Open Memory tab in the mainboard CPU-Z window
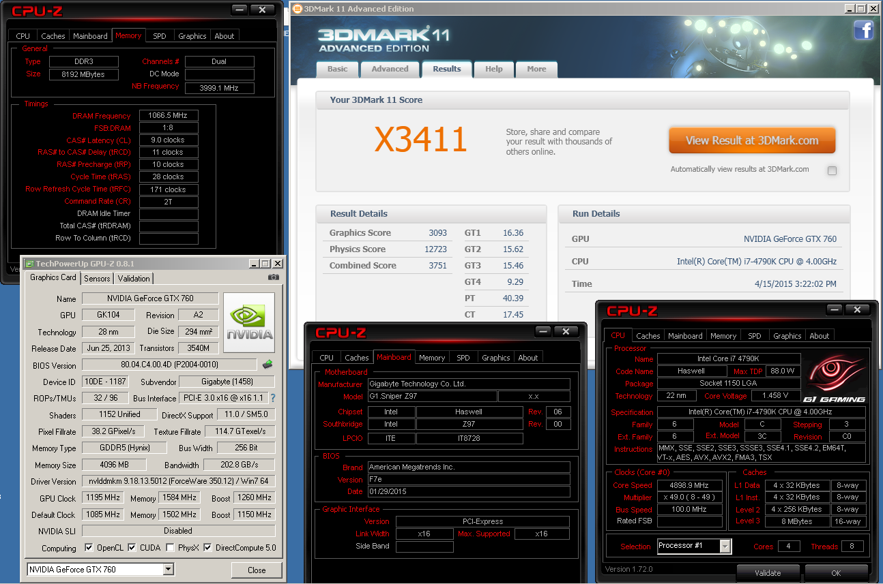 coord(432,358)
